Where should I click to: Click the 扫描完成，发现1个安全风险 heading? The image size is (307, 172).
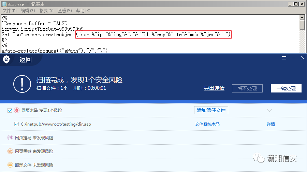[x=79, y=80]
